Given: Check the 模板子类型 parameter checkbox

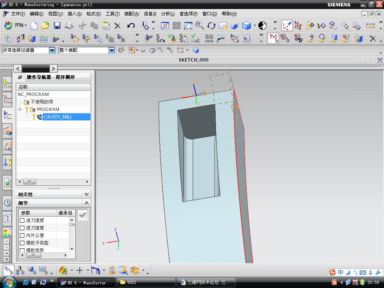Looking at the screenshot, I should (x=22, y=243).
